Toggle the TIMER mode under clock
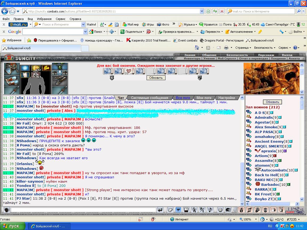 tap(299, 212)
